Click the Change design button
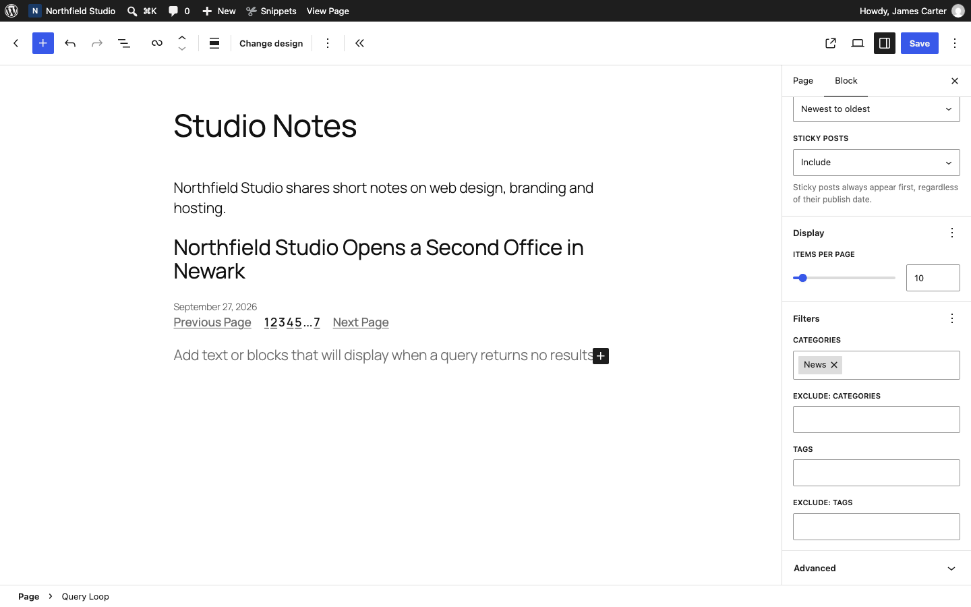Screen dimensions: 971x607 coord(271,43)
